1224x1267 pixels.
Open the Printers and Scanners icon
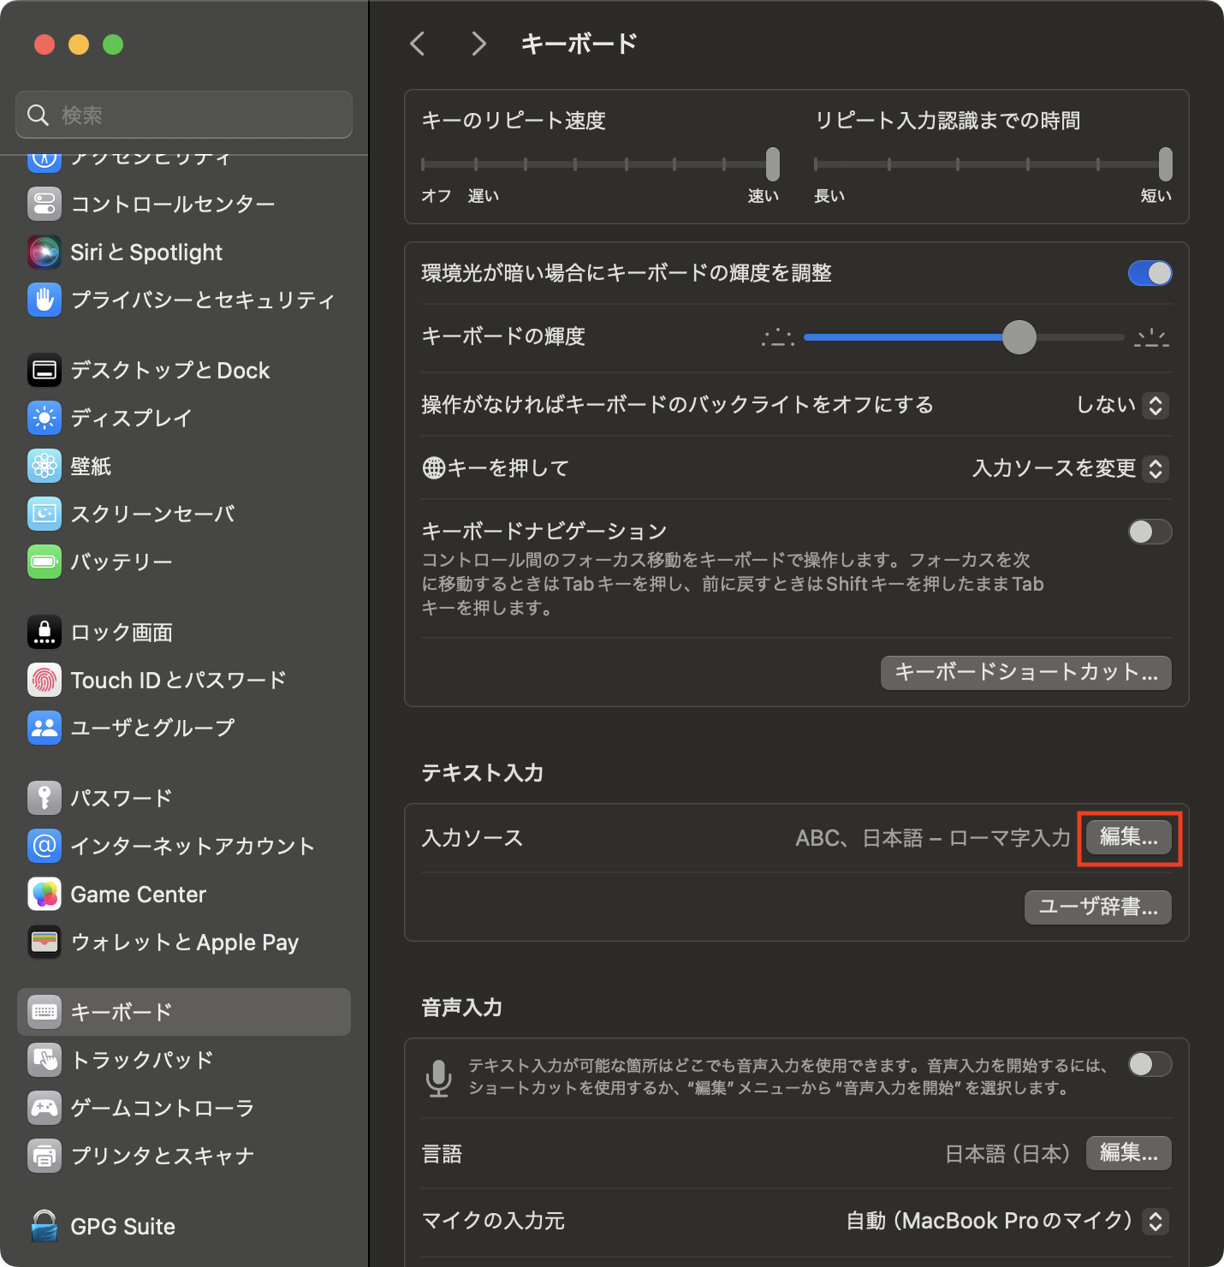[x=45, y=1156]
